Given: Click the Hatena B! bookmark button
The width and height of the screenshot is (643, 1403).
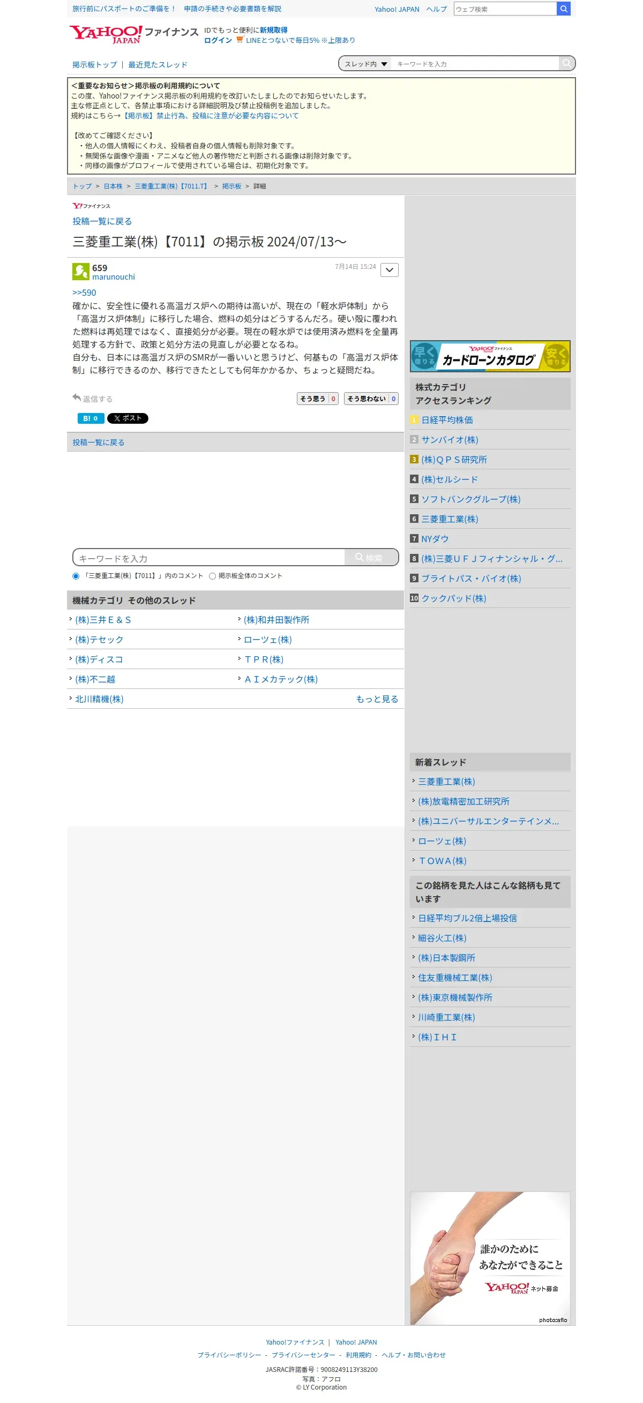Looking at the screenshot, I should 91,418.
